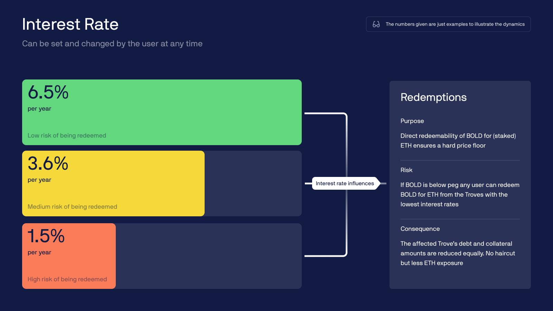The height and width of the screenshot is (311, 553).
Task: Click the numbers-are-examples disclaimer note
Action: coord(448,24)
